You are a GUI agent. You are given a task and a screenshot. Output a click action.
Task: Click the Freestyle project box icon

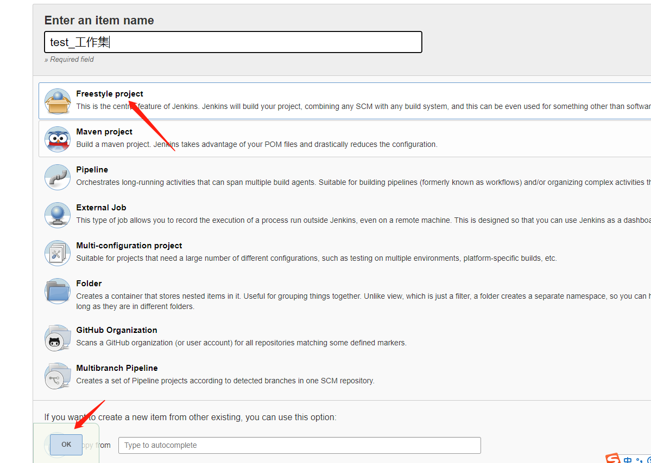point(58,101)
